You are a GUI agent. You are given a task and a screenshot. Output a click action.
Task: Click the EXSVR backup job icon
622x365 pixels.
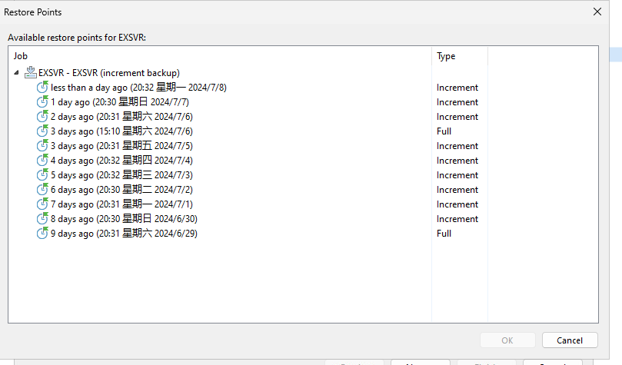point(31,72)
